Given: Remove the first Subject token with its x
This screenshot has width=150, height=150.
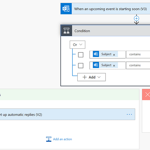Looking at the screenshot, I should (114, 55).
